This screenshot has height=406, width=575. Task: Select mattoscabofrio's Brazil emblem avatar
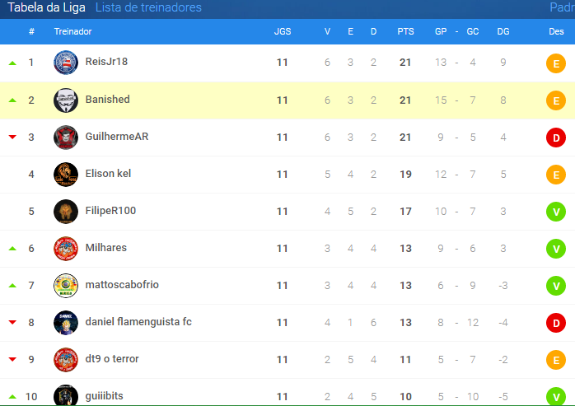66,286
